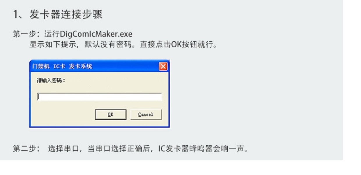Focus the password input field
Viewport: 361px width, 175px height.
99,97
